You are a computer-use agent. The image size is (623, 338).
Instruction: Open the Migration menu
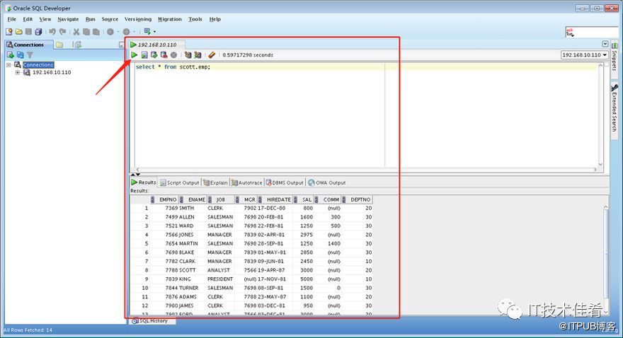pyautogui.click(x=170, y=19)
